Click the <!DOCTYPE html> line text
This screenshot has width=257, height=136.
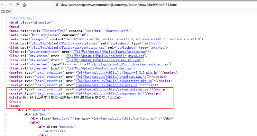tap(23, 18)
